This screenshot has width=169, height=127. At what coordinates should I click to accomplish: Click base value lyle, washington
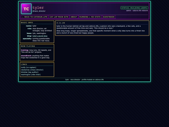point(39,33)
